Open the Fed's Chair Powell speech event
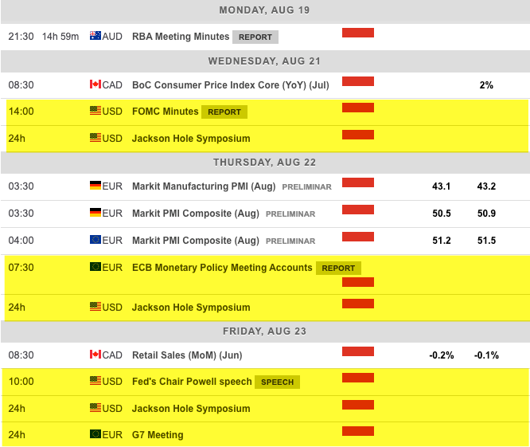 coord(192,382)
